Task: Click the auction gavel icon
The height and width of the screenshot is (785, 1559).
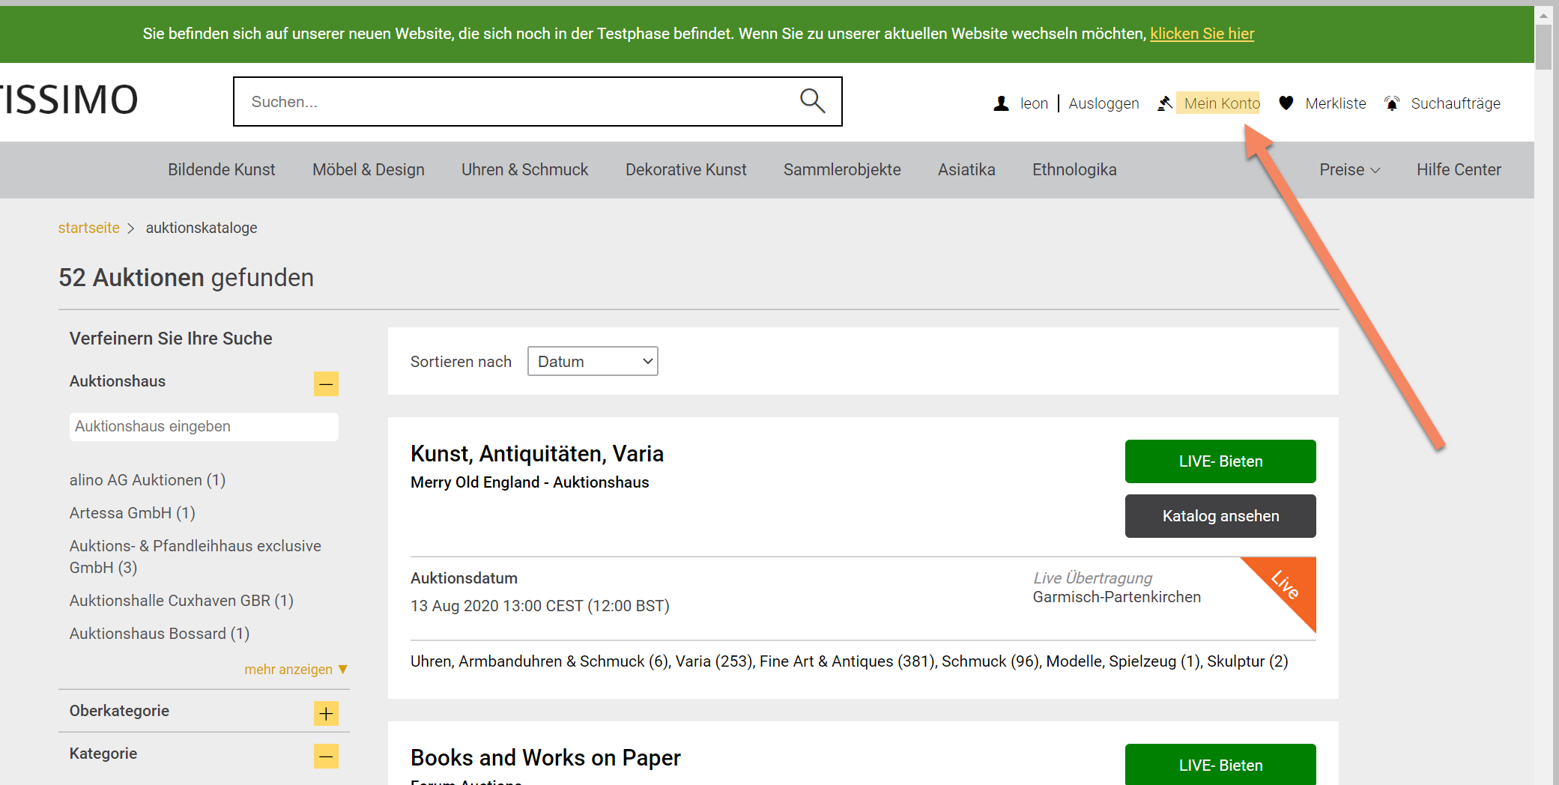Action: tap(1165, 103)
